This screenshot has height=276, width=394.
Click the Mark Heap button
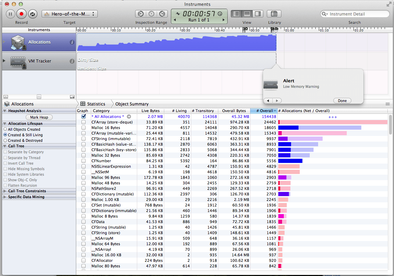(x=39, y=117)
